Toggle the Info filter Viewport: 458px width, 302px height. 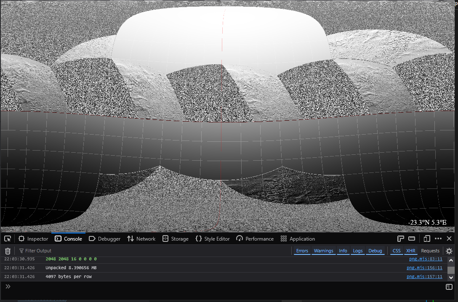pos(343,251)
